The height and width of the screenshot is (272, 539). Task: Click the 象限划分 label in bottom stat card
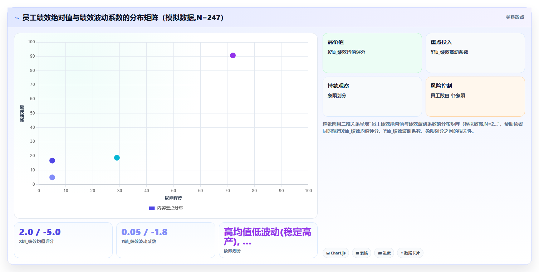[x=232, y=251]
